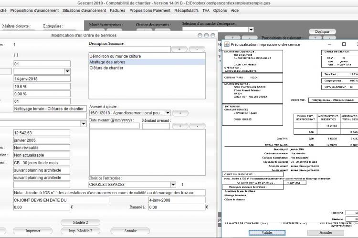Click the 14-janv-2018 date field
Screen dimensions: 358x238
42,79
